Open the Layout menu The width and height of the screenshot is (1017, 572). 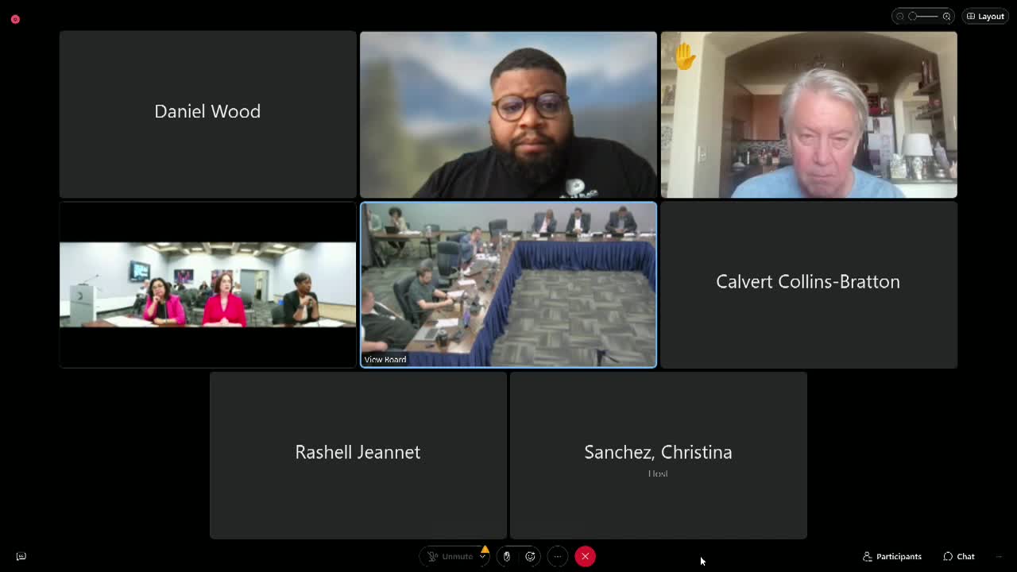[985, 16]
